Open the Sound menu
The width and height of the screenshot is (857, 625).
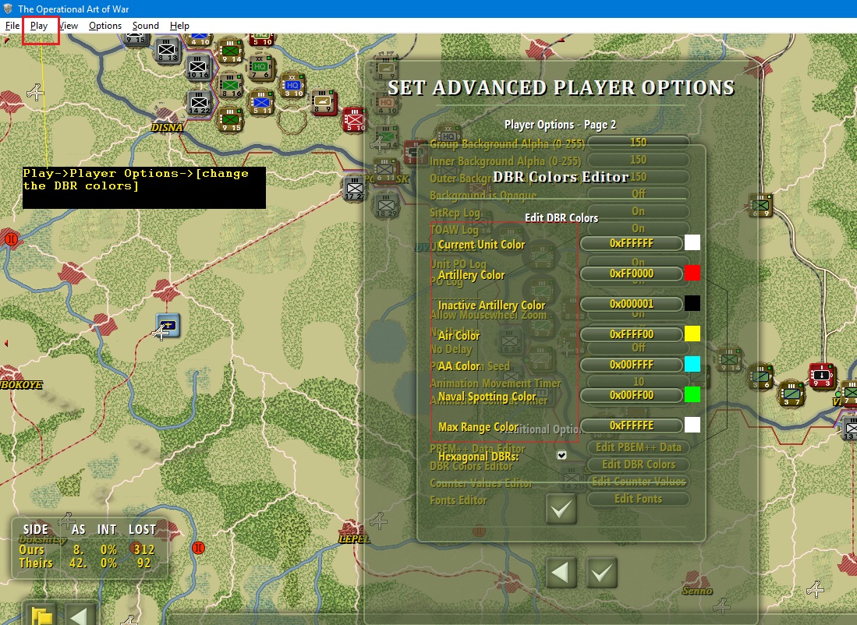click(145, 26)
